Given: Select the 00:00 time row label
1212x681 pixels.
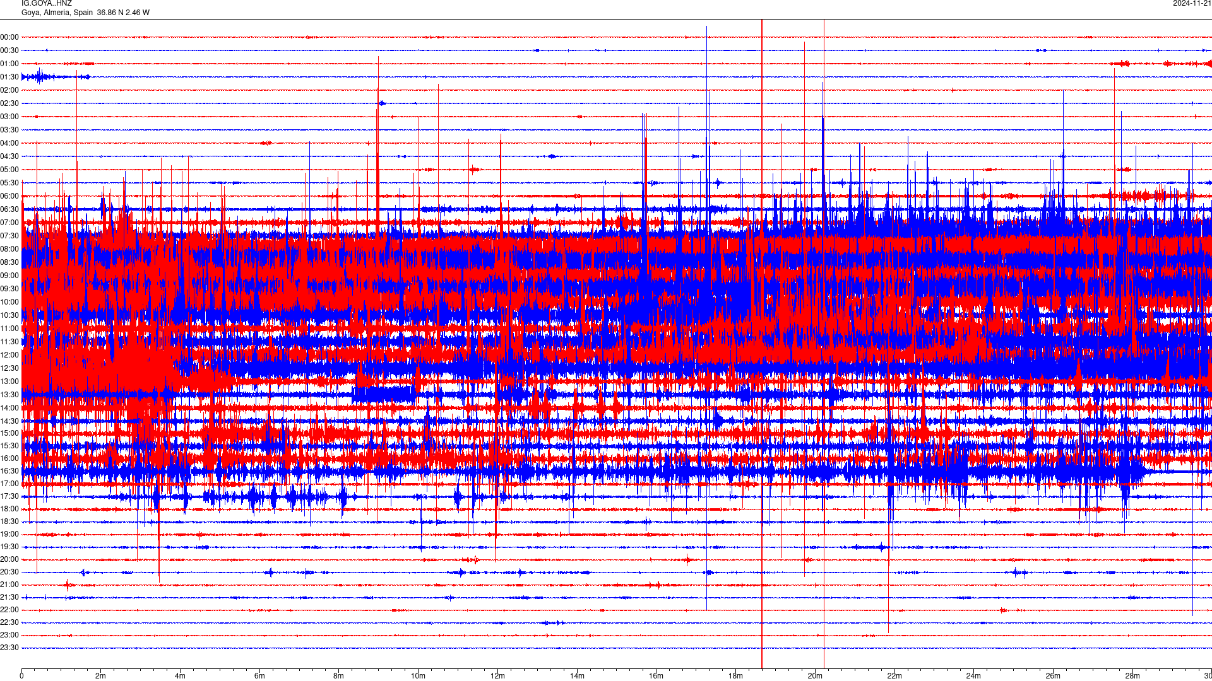Looking at the screenshot, I should (9, 37).
